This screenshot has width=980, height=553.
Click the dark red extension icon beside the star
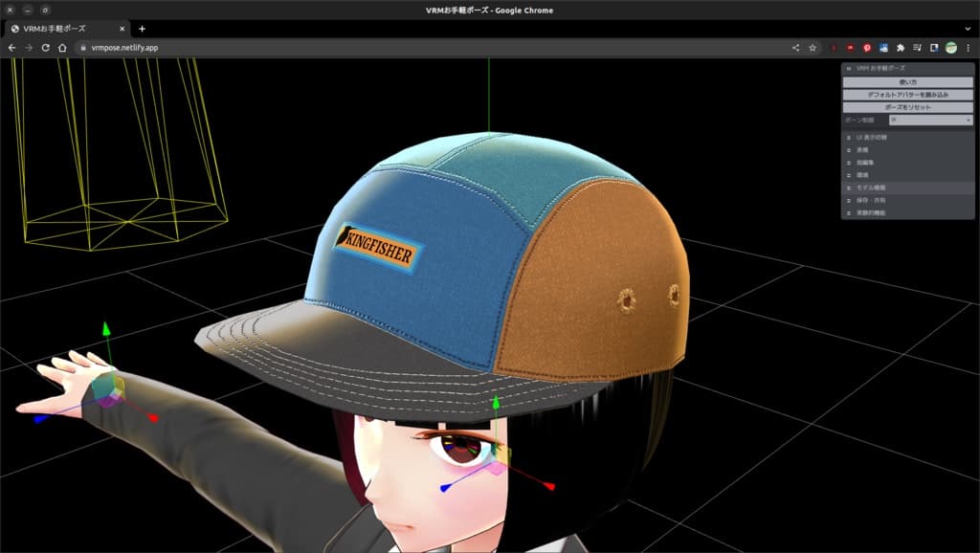[x=834, y=48]
